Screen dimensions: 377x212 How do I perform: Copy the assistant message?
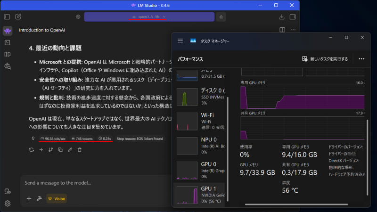pyautogui.click(x=60, y=150)
